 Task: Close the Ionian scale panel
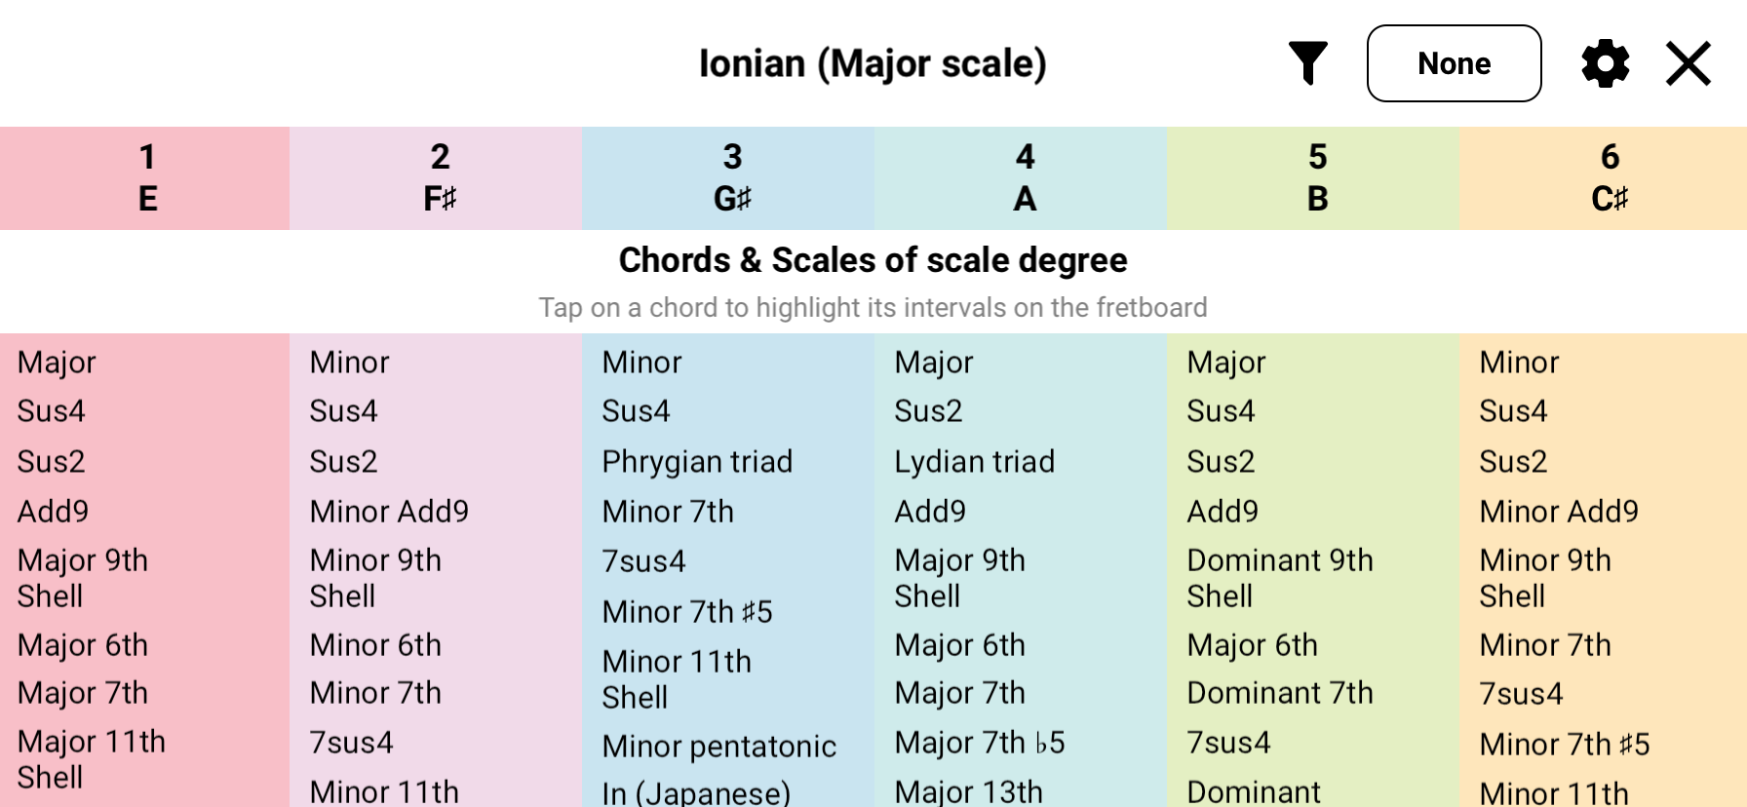pyautogui.click(x=1688, y=62)
